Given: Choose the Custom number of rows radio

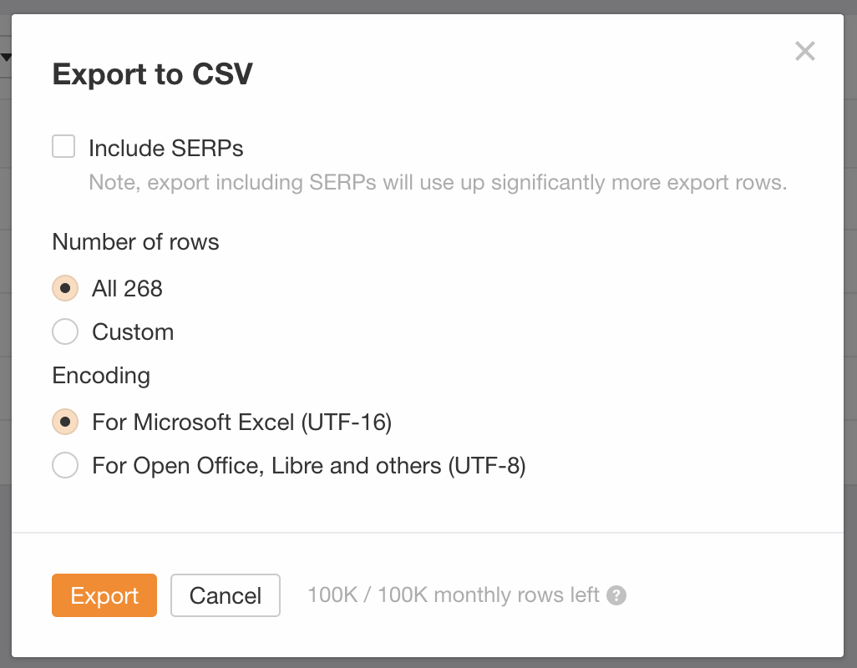Looking at the screenshot, I should (x=65, y=331).
